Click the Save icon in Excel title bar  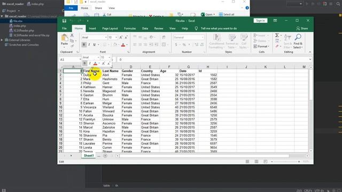(64, 21)
